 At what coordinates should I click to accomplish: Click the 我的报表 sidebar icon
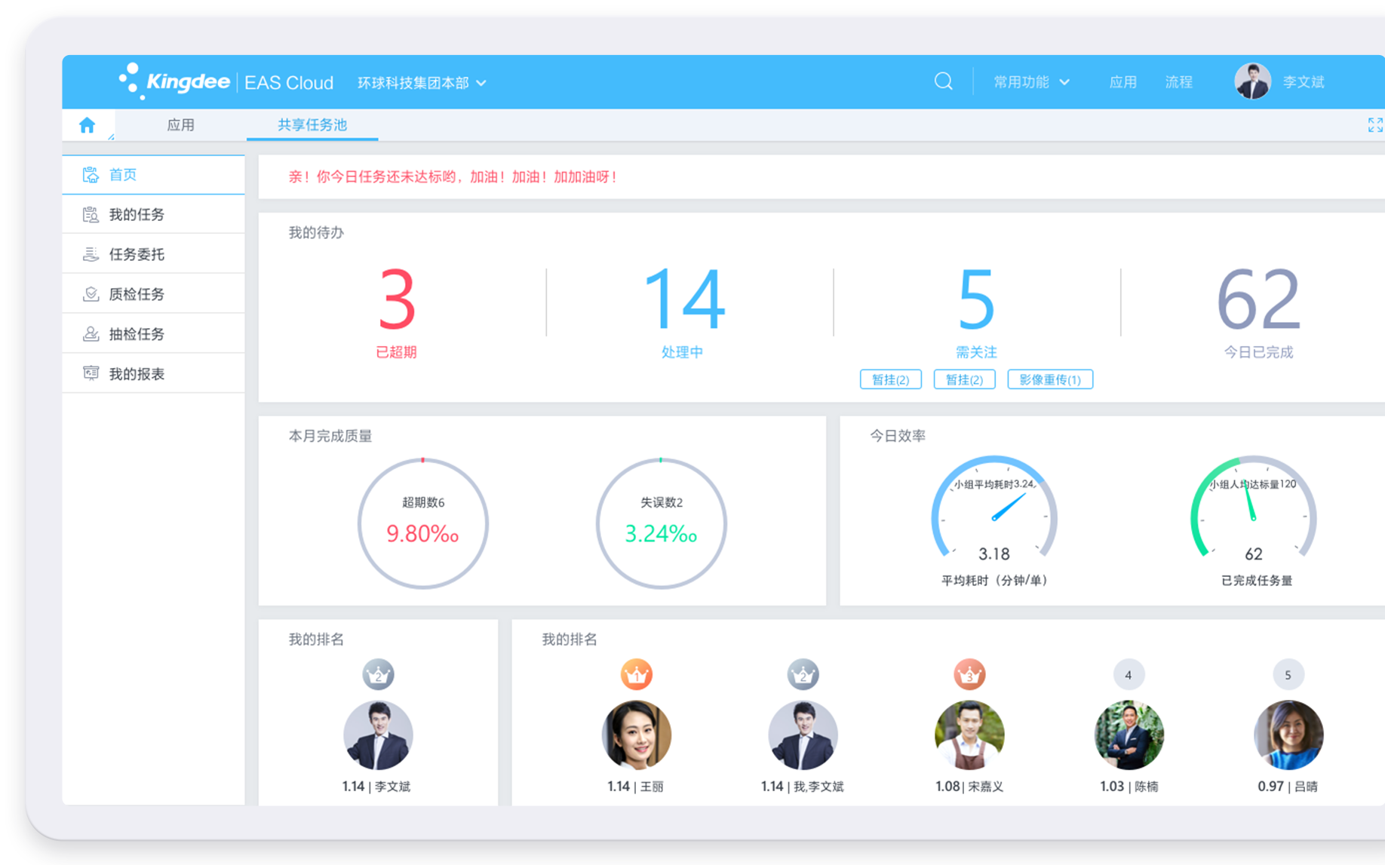(x=91, y=373)
